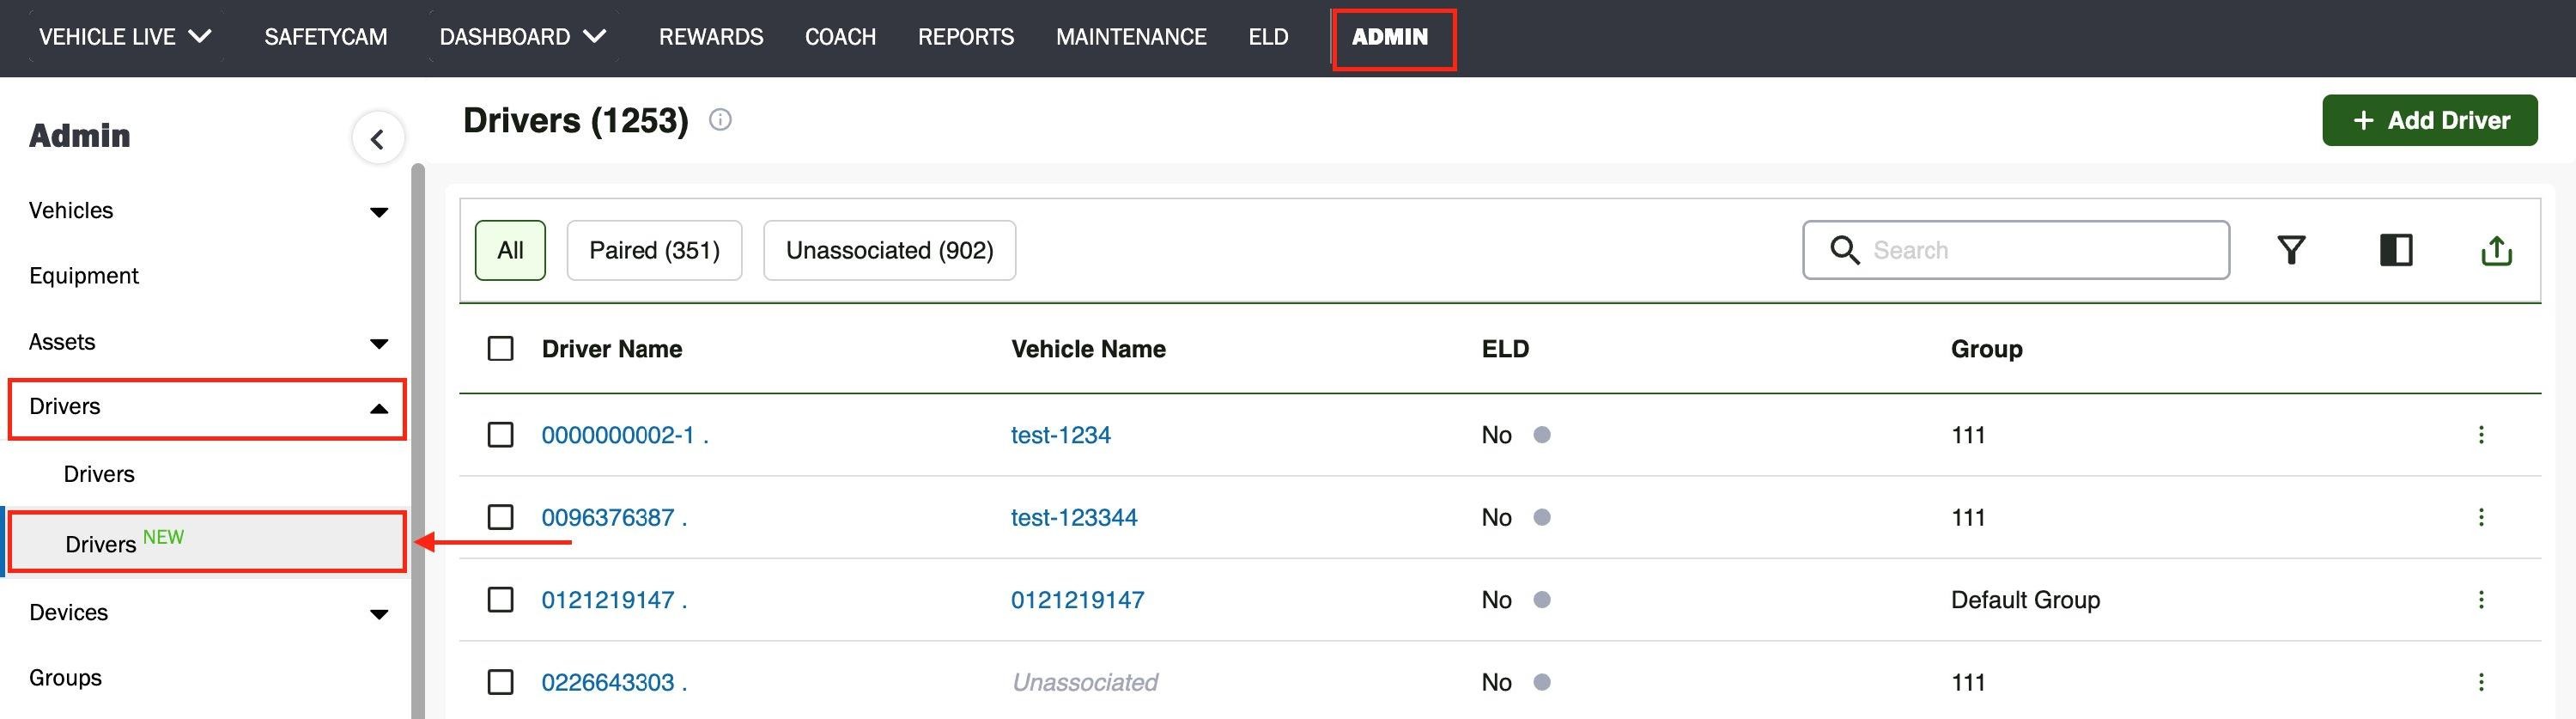Open info icon beside Drivers (1253)
2576x719 pixels.
(x=720, y=120)
